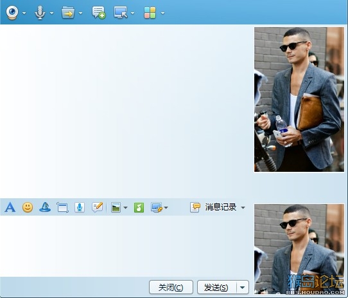Open the emoticon picker smiley face
This screenshot has height=298, width=348.
[x=28, y=207]
